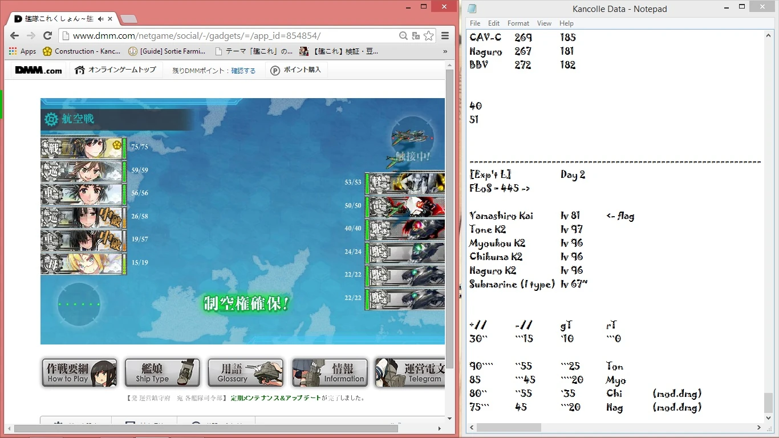Select the 艦隊これくしょん browser tab
779x438 pixels.
[62, 19]
